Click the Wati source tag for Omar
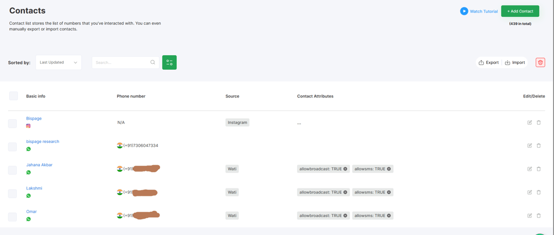 232,216
